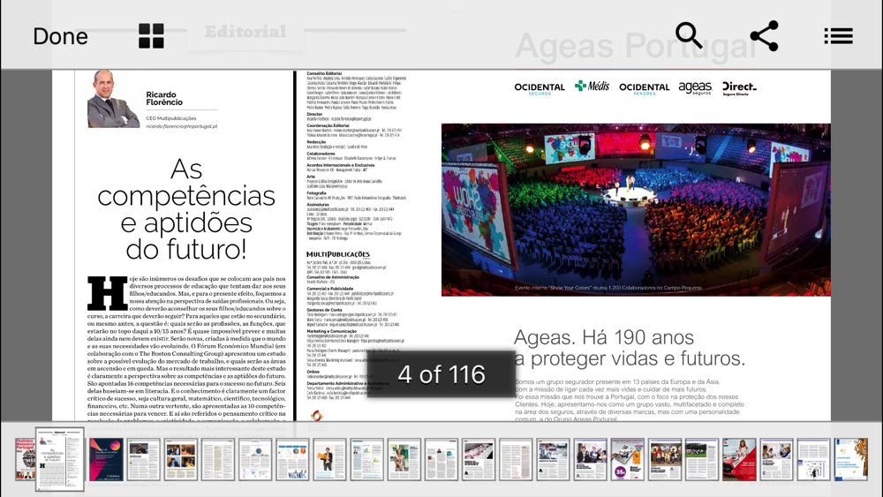Click the 'Ageas. Há 190 anos' heading
Image resolution: width=883 pixels, height=497 pixels.
pos(604,337)
